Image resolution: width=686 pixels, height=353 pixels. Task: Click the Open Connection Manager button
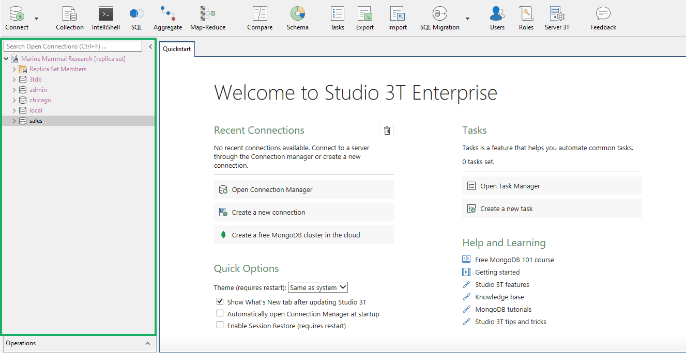[303, 189]
